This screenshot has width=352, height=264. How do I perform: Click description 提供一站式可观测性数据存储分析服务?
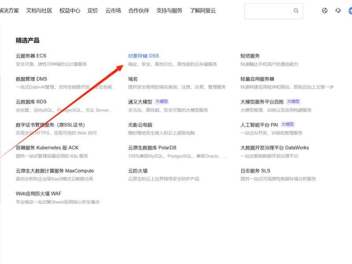(x=278, y=179)
